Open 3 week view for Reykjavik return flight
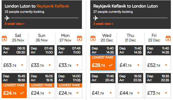The image size is (173, 100). pos(103,24)
